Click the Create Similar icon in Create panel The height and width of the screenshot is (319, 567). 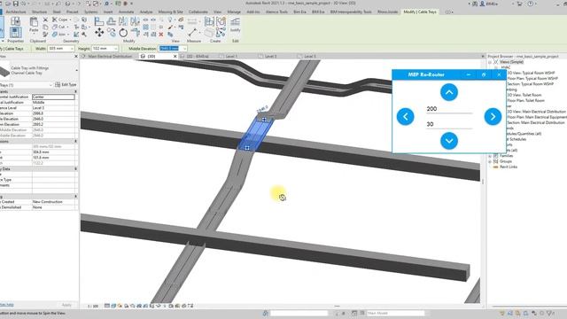tap(221, 33)
